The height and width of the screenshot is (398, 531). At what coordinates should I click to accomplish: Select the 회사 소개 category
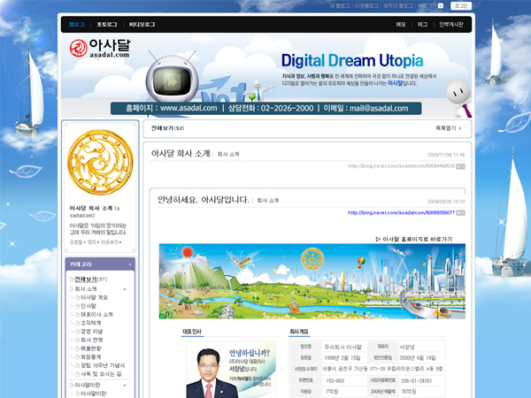[x=86, y=289]
